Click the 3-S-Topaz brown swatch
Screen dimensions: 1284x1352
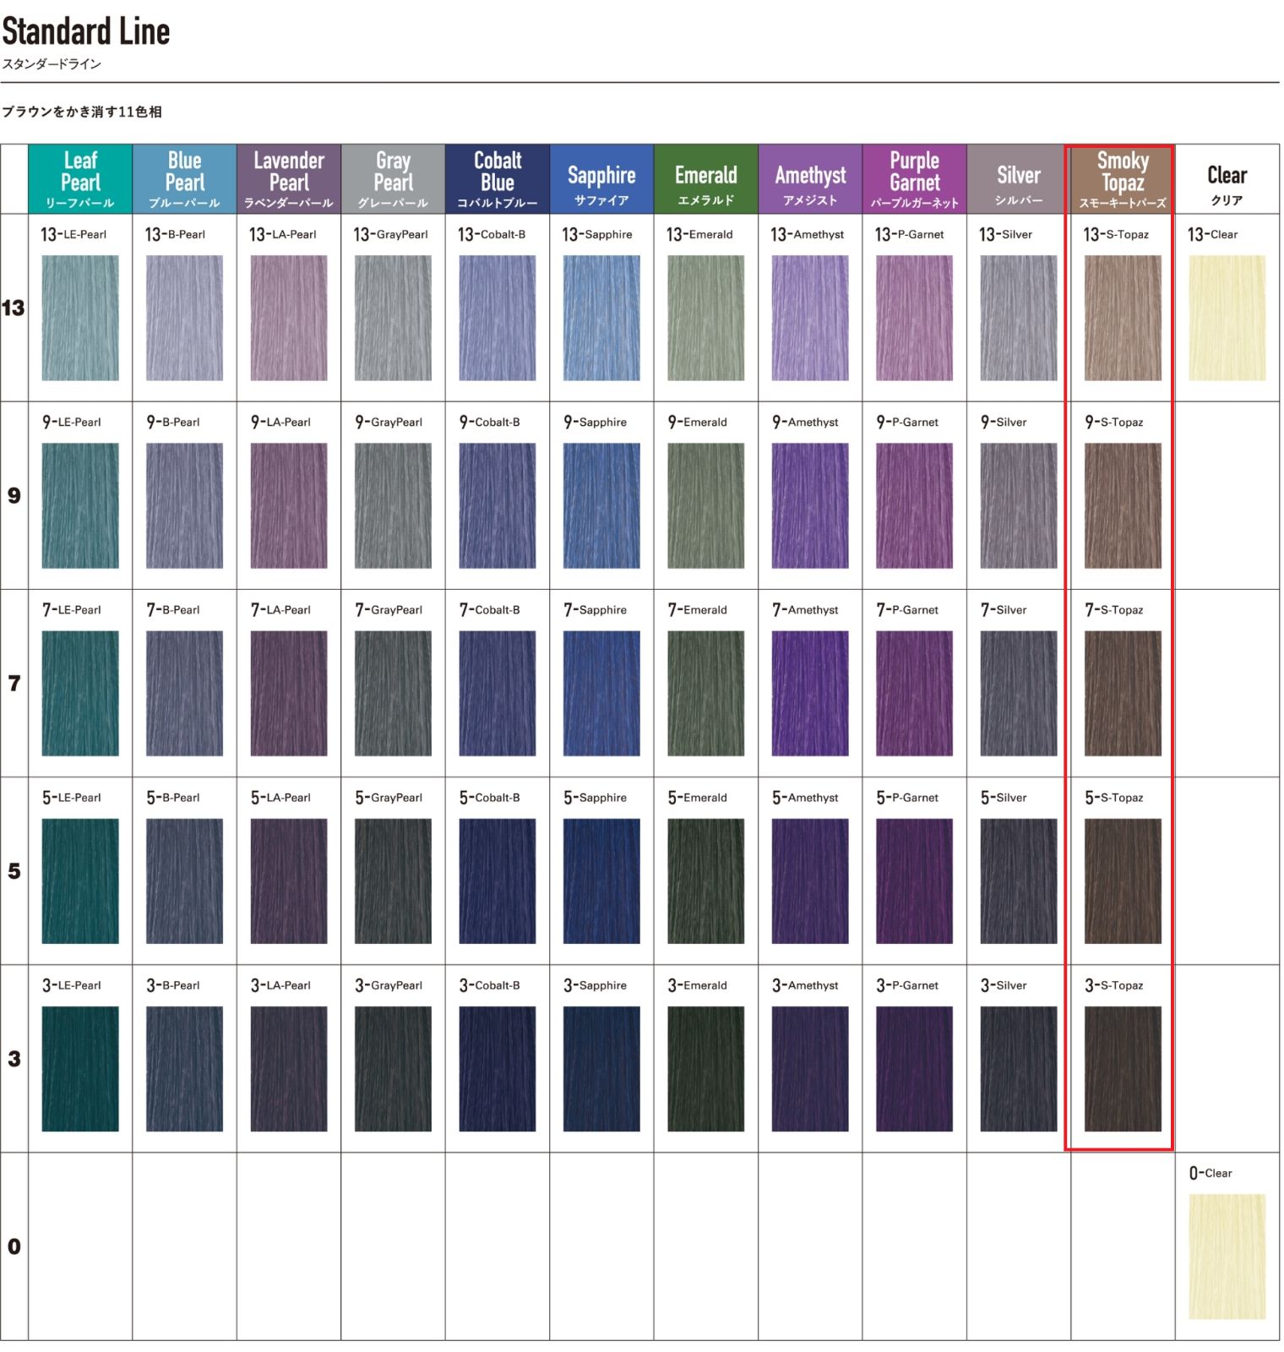pyautogui.click(x=1123, y=1068)
